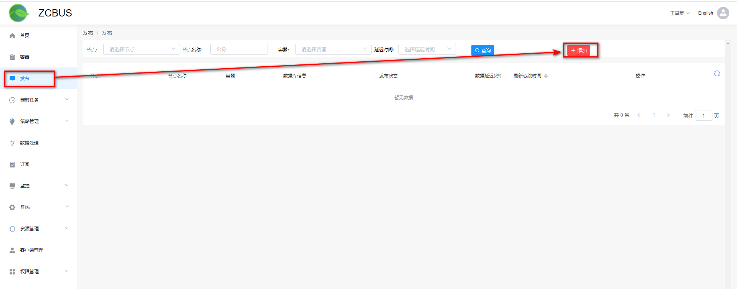Click the ZCBUS green leaf logo
Screen dimensions: 737x289
coord(19,13)
